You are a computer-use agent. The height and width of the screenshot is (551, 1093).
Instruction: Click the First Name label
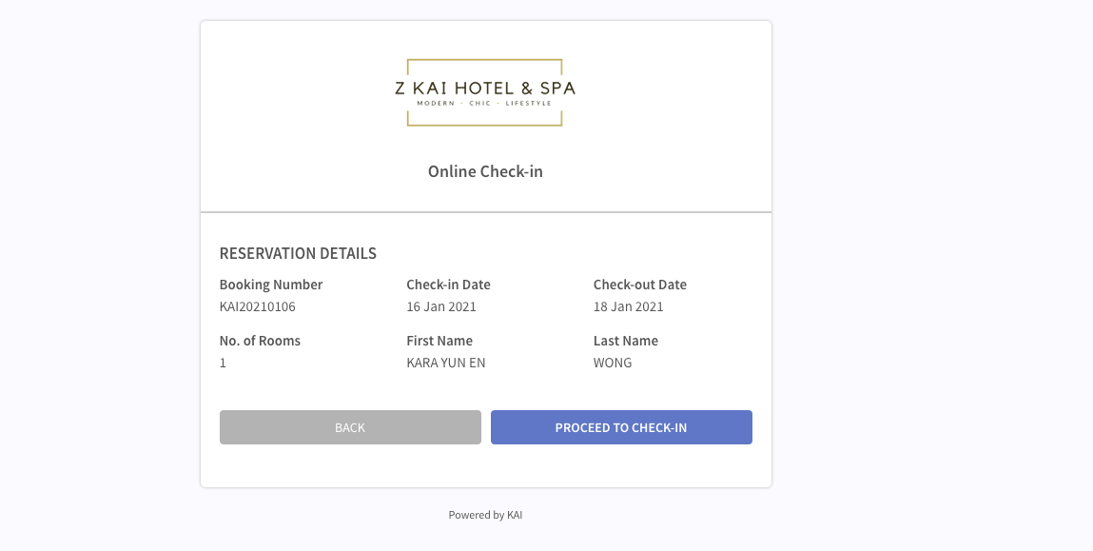tap(439, 341)
